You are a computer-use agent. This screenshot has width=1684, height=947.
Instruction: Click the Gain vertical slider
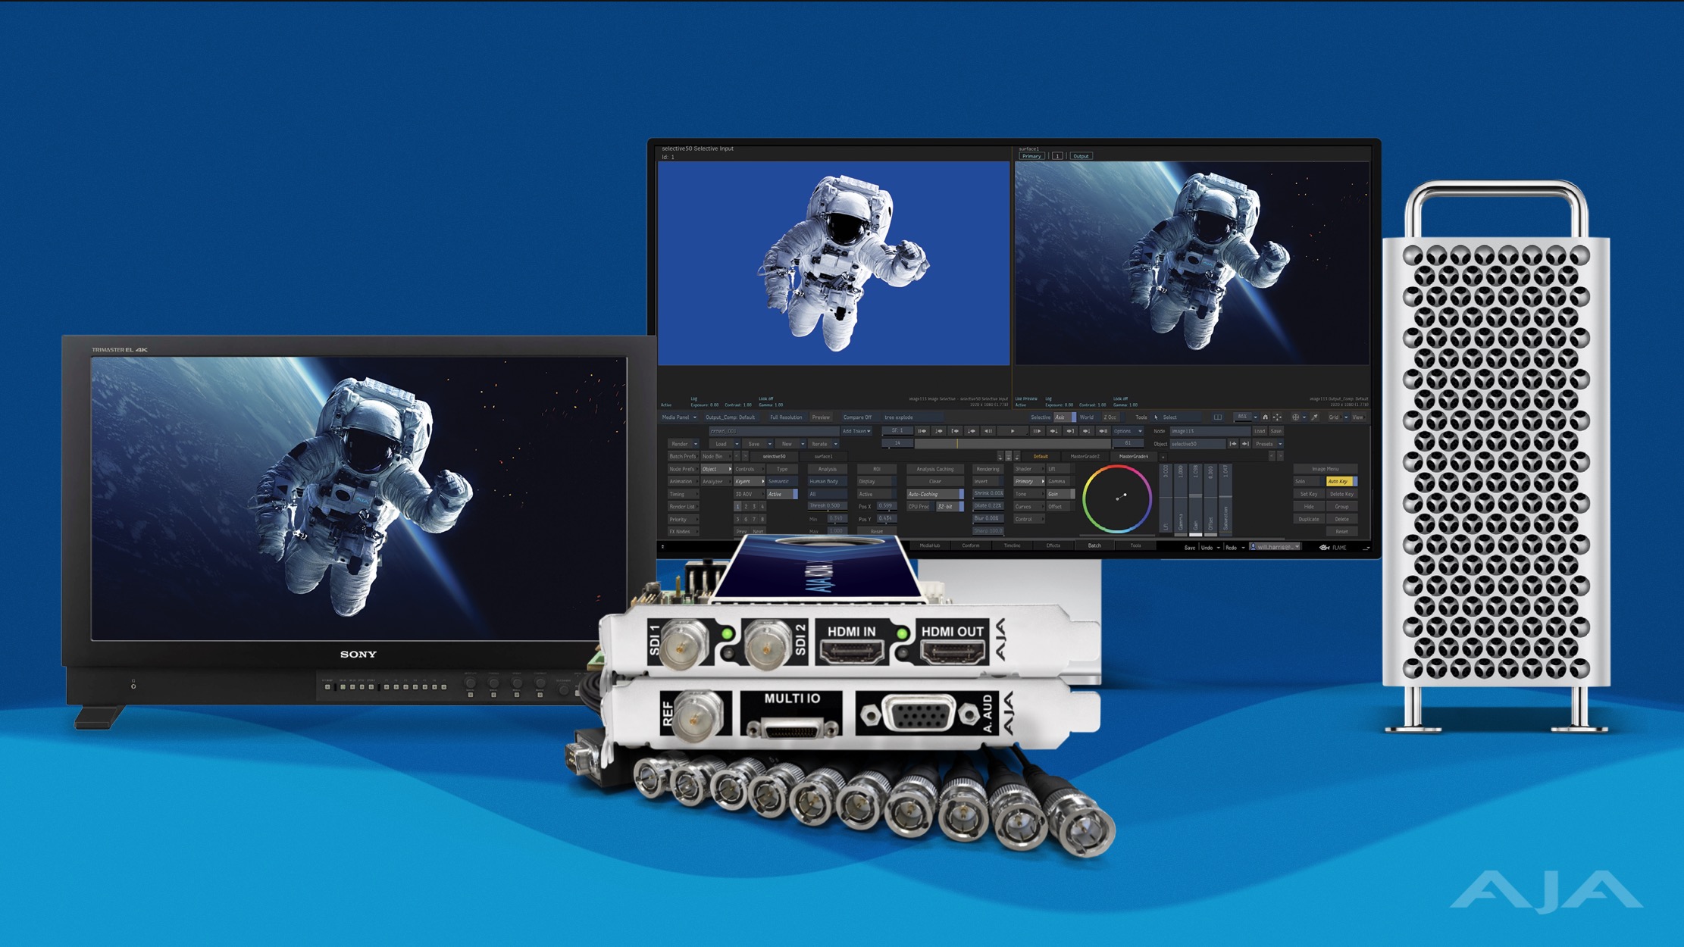[1196, 496]
